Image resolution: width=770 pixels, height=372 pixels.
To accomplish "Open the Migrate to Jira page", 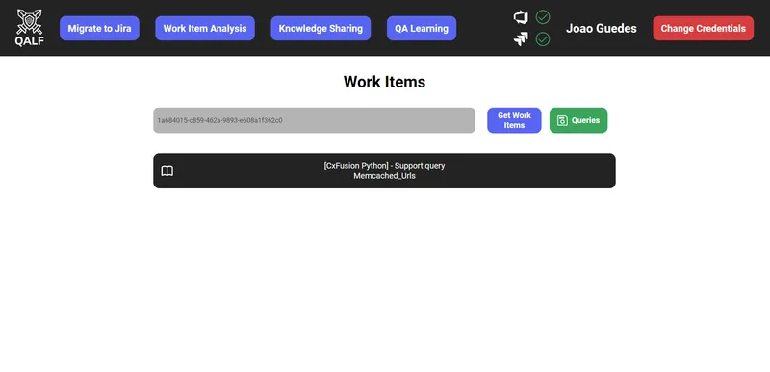I will (x=100, y=29).
